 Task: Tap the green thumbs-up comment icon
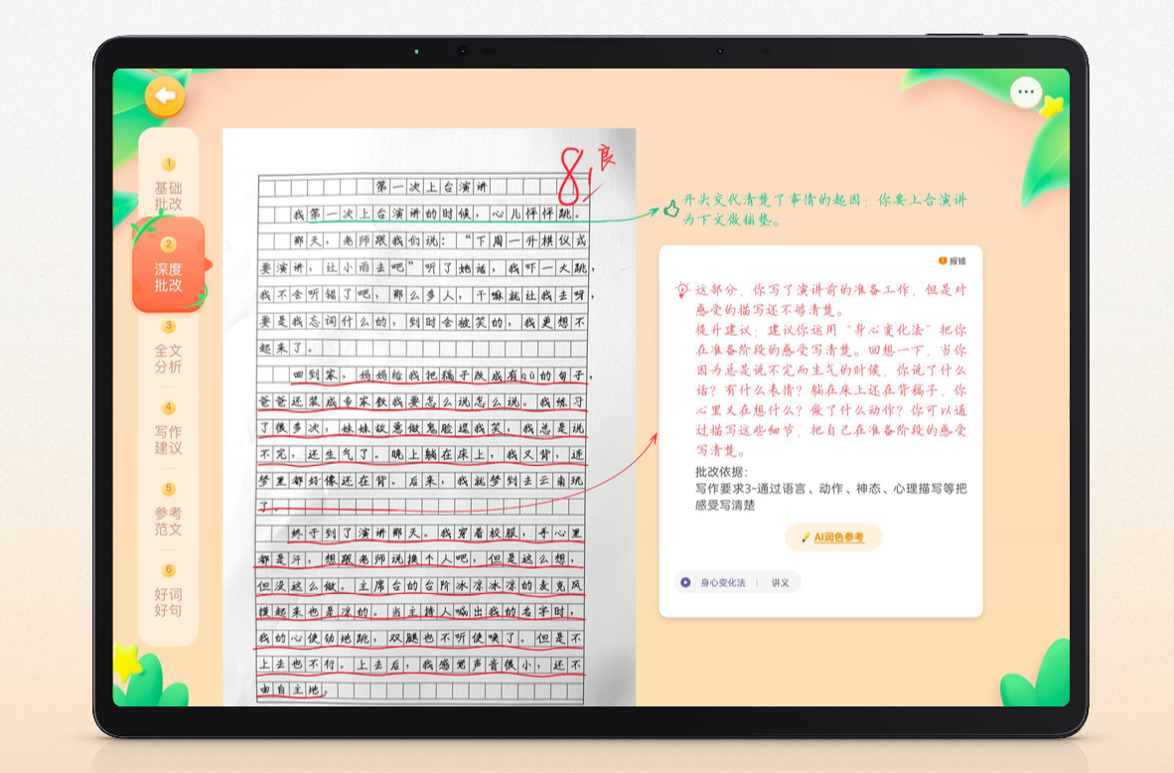(670, 208)
